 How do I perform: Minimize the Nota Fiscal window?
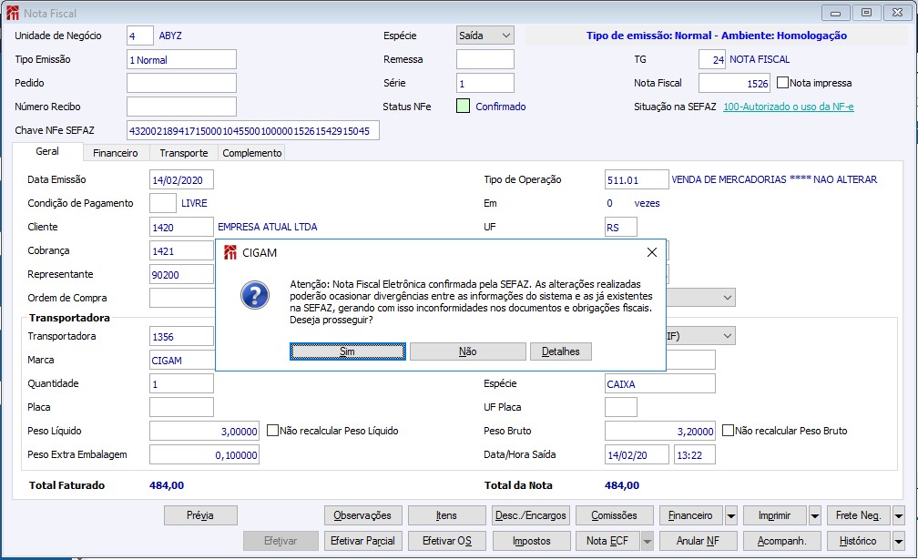click(836, 13)
